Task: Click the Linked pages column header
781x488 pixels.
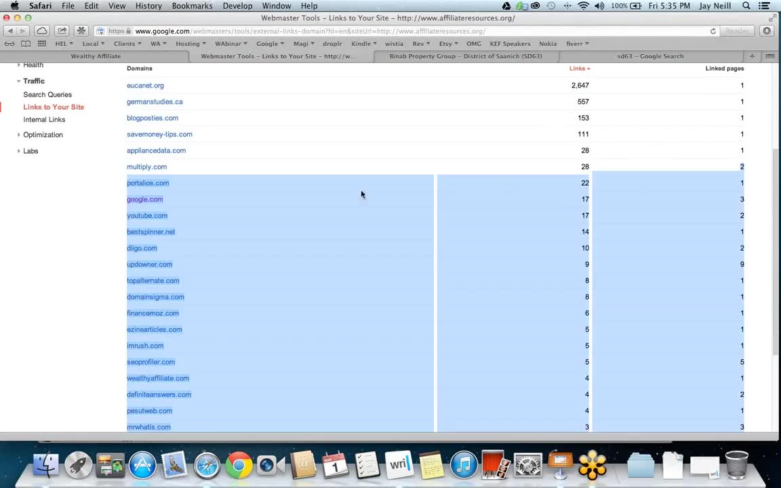Action: tap(725, 68)
